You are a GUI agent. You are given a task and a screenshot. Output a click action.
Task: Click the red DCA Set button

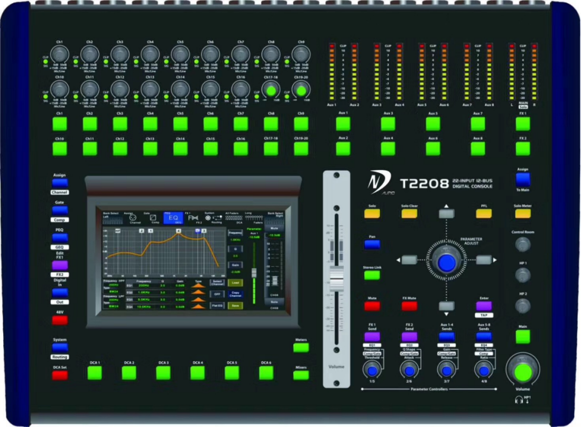[x=60, y=375]
